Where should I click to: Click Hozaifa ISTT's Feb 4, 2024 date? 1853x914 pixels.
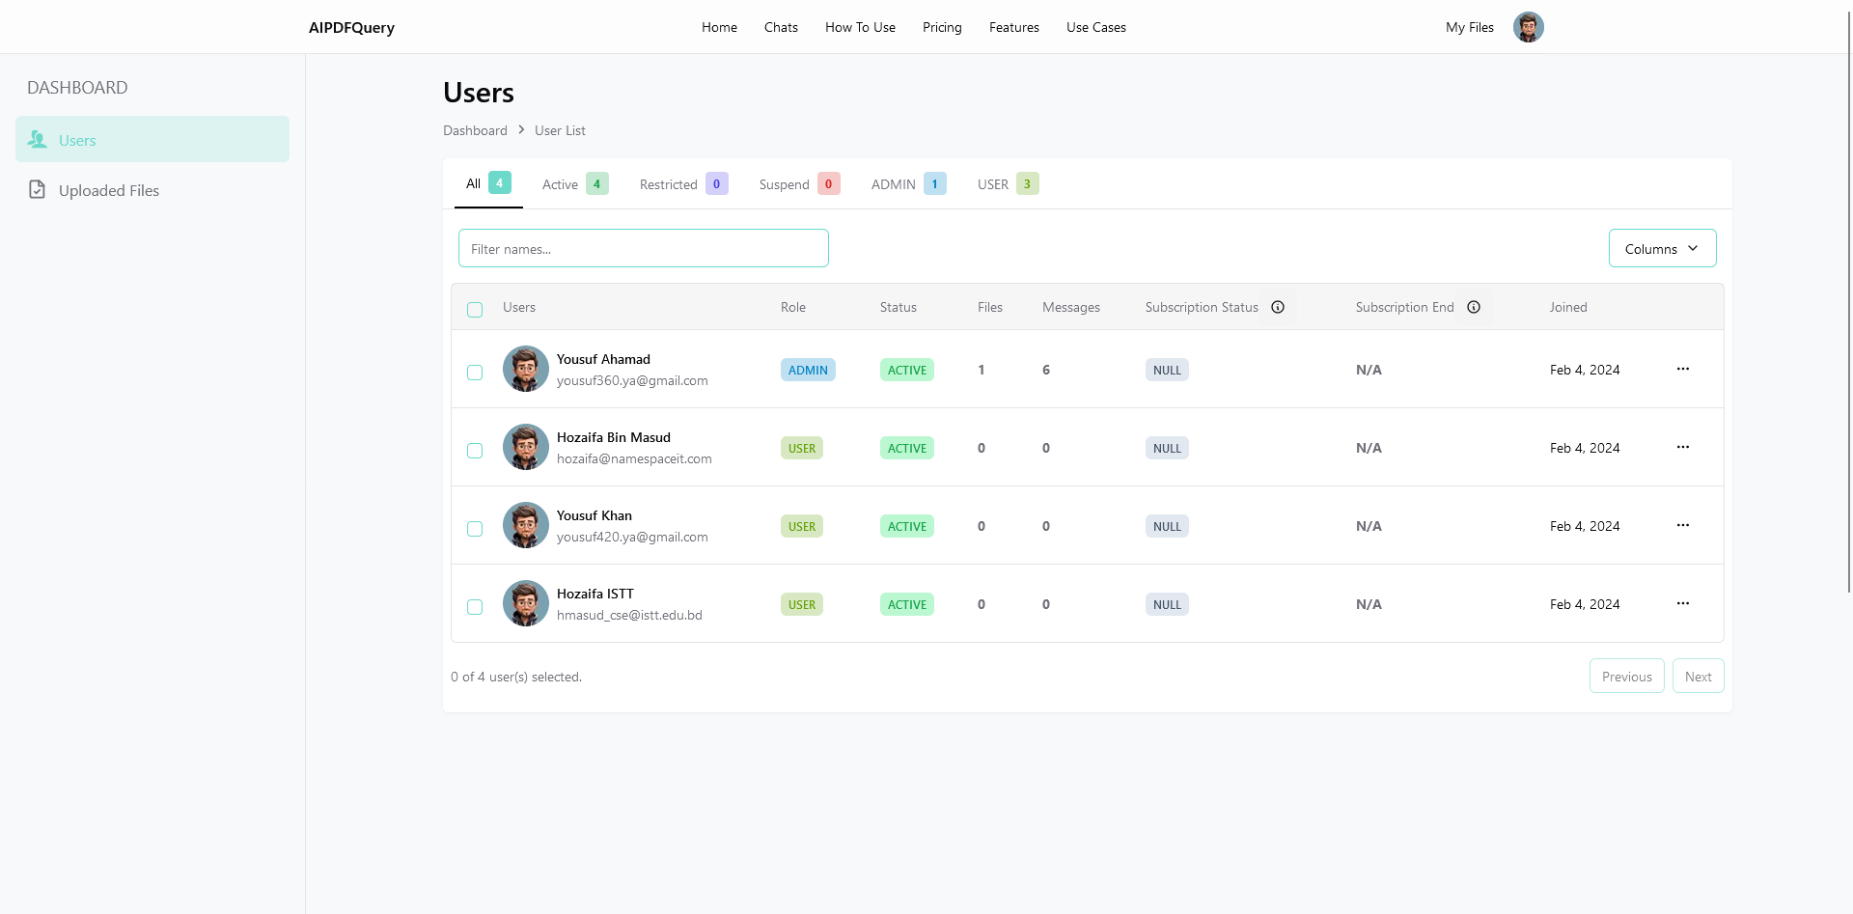point(1585,604)
